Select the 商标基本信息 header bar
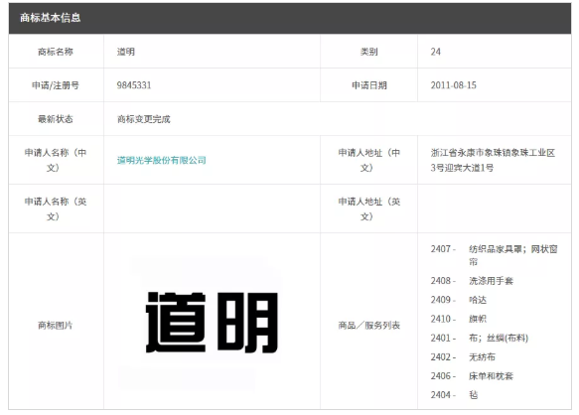Viewport: 579px width, 415px height. (290, 18)
